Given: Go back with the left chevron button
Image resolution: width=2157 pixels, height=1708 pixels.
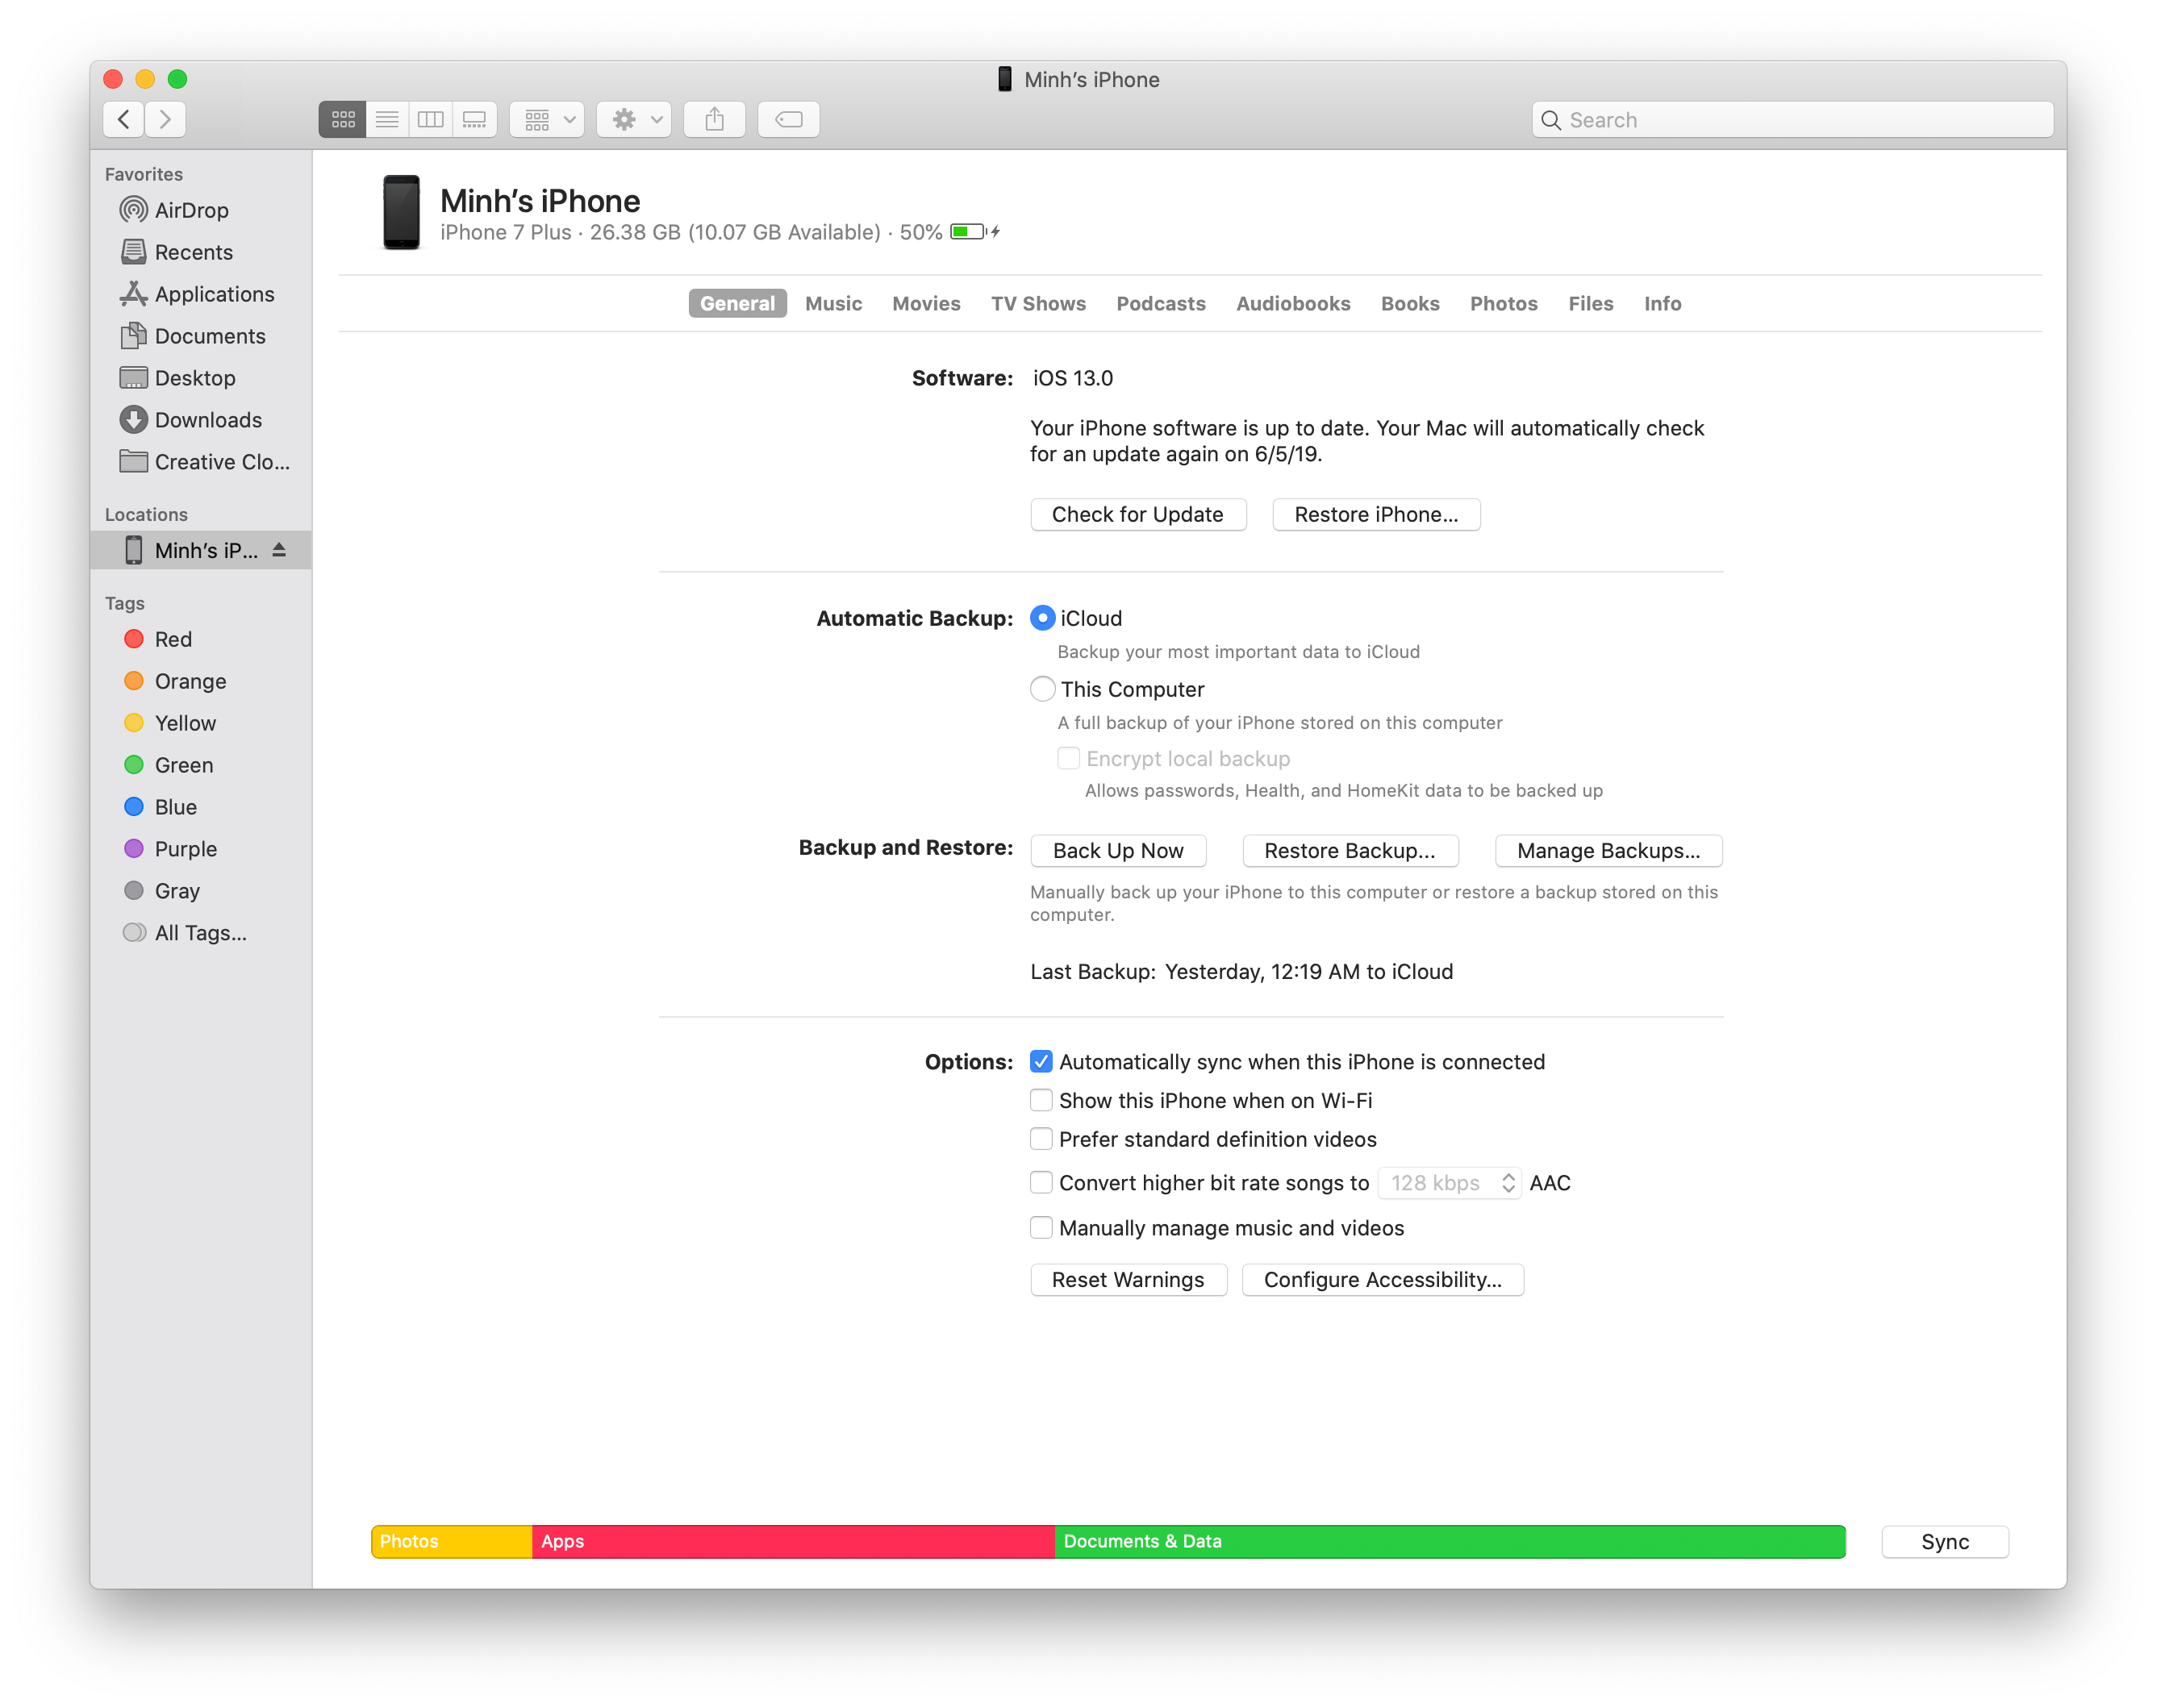Looking at the screenshot, I should click(123, 120).
